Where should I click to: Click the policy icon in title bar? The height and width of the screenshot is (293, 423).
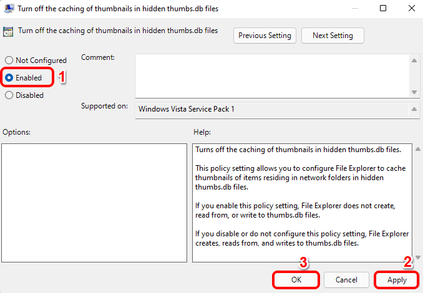[x=9, y=8]
